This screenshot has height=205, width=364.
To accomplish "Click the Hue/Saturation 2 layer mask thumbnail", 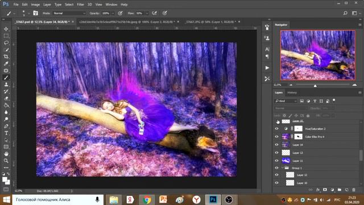I will click(298, 129).
